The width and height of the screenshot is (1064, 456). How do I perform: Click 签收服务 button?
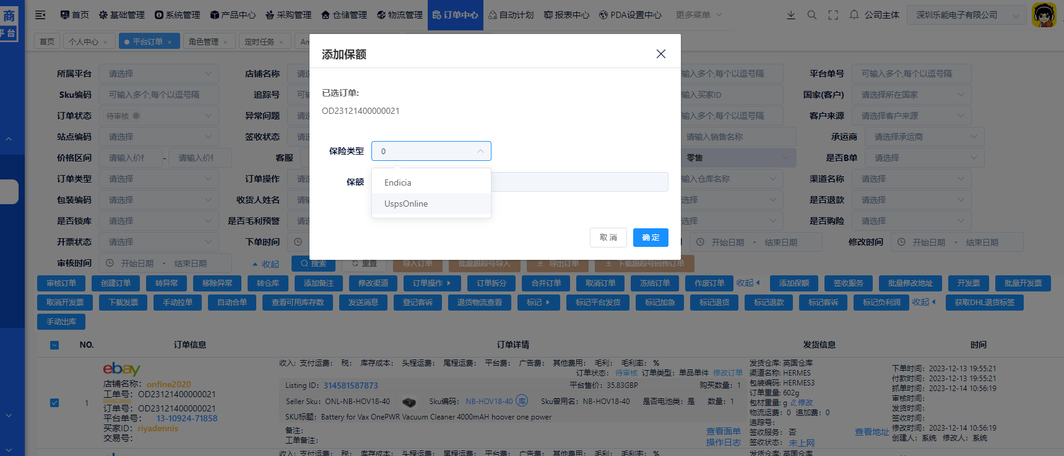pyautogui.click(x=849, y=283)
